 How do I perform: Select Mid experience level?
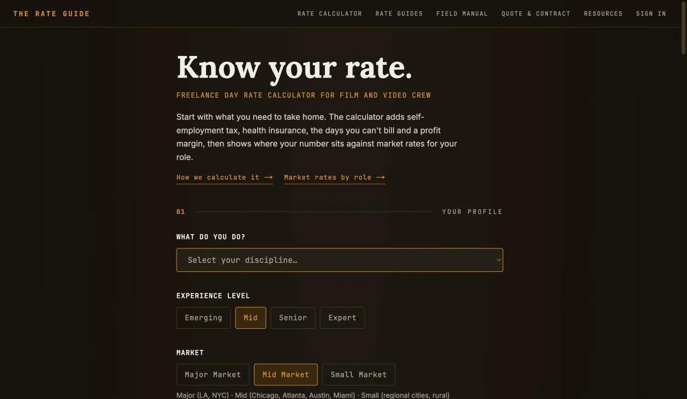251,318
